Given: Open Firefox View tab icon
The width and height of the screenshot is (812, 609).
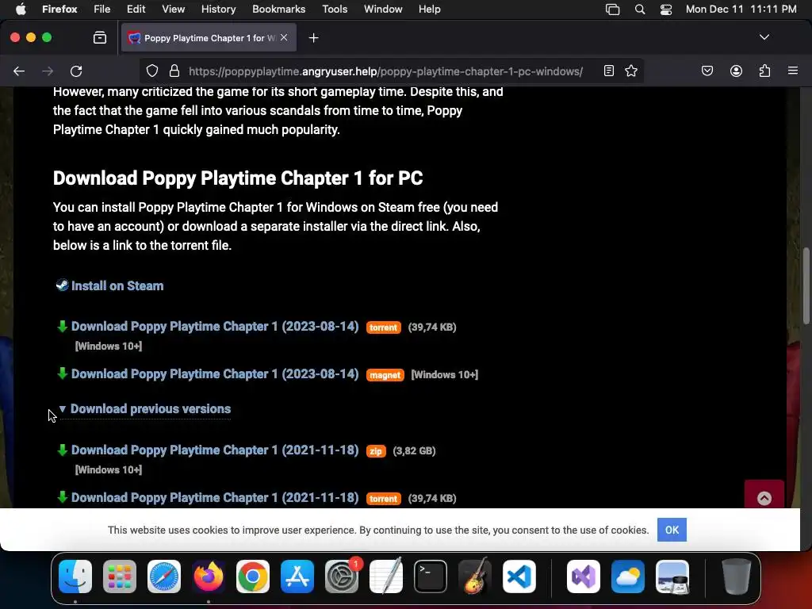Looking at the screenshot, I should pyautogui.click(x=100, y=38).
